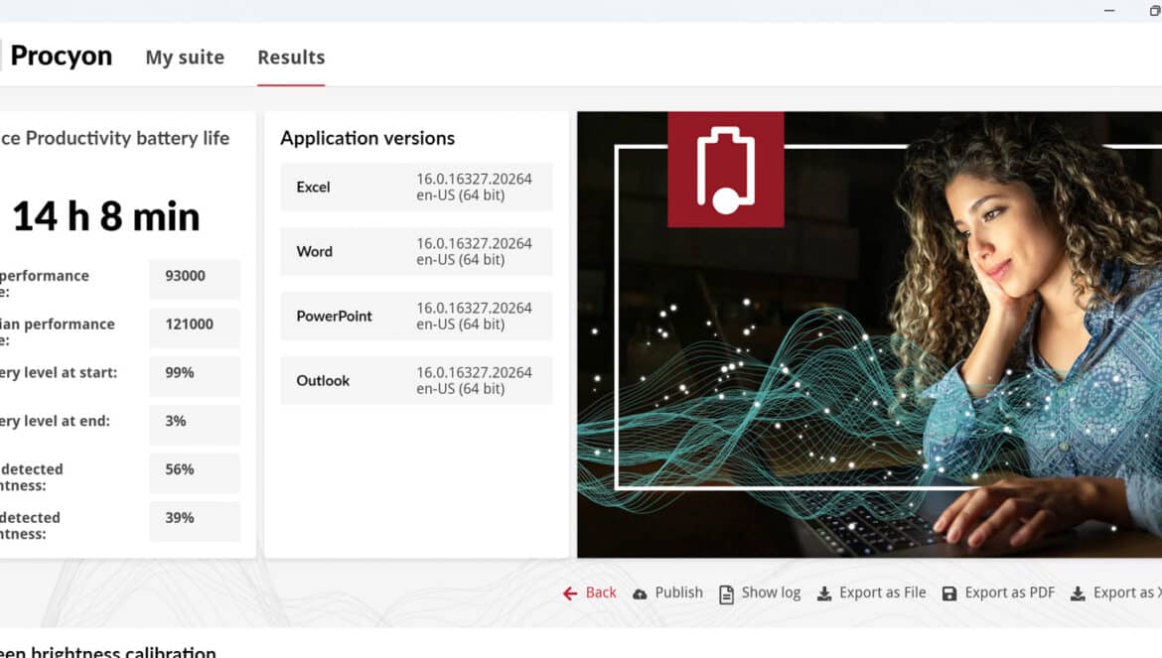Select the Outlook application version row
Viewport: 1162px width, 658px height.
point(416,380)
